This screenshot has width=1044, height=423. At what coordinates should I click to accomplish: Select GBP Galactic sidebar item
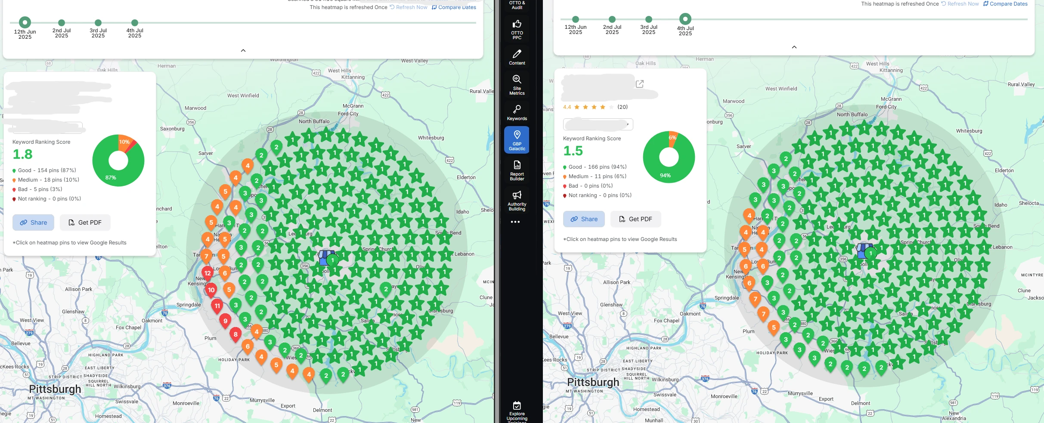point(517,140)
